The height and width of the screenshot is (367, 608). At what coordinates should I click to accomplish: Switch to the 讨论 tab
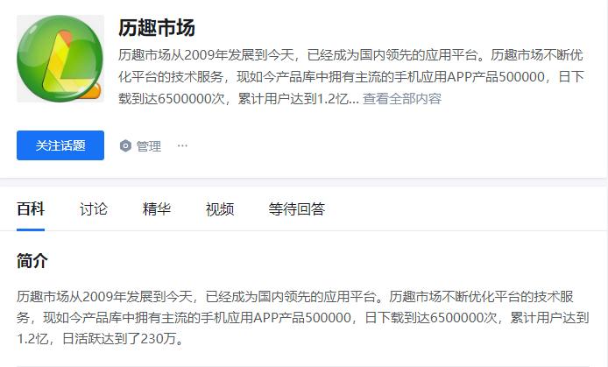pyautogui.click(x=94, y=208)
